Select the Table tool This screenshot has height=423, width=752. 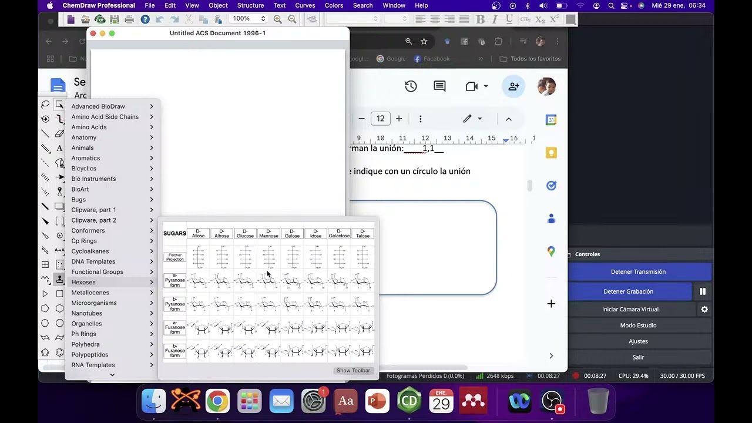coord(45,265)
